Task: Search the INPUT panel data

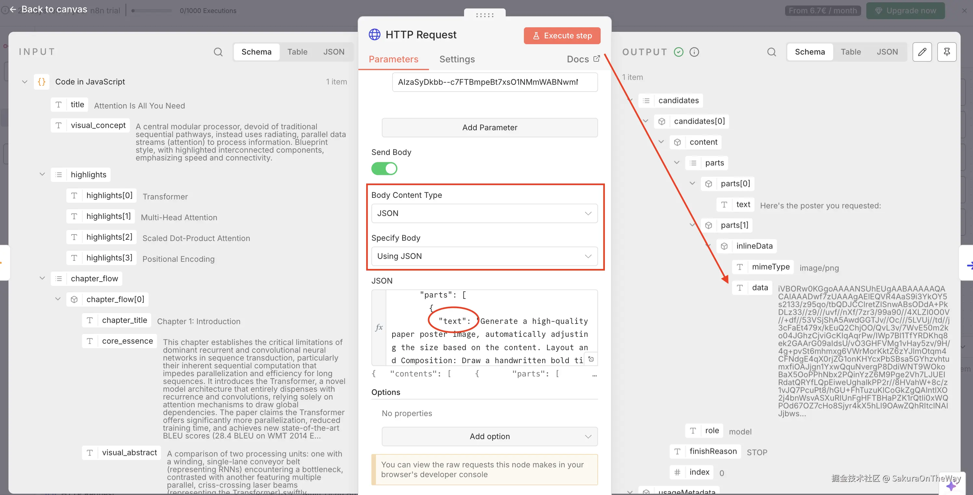Action: point(218,52)
